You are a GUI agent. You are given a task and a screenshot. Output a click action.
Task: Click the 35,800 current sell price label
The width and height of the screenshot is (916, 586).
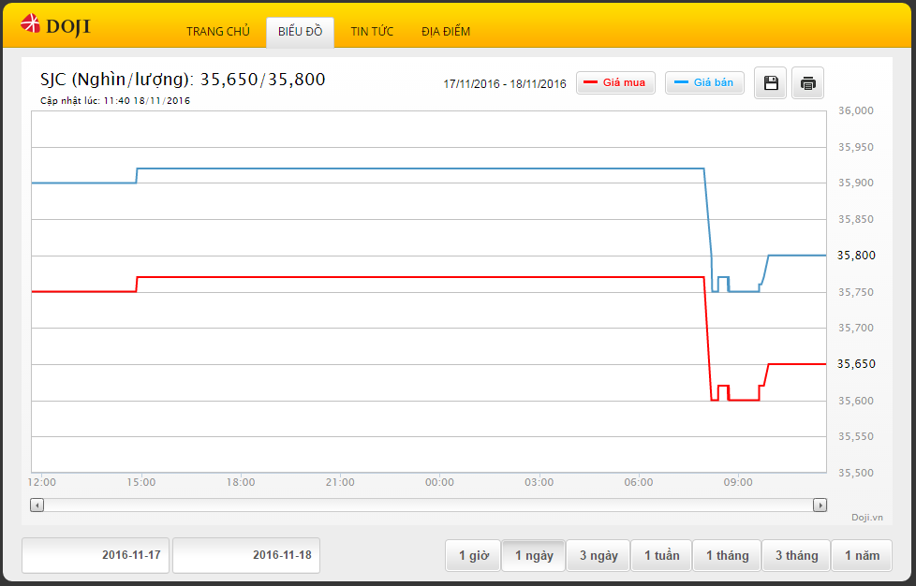[856, 255]
